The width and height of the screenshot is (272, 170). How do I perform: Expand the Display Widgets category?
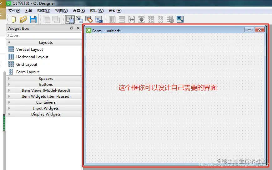(x=44, y=114)
